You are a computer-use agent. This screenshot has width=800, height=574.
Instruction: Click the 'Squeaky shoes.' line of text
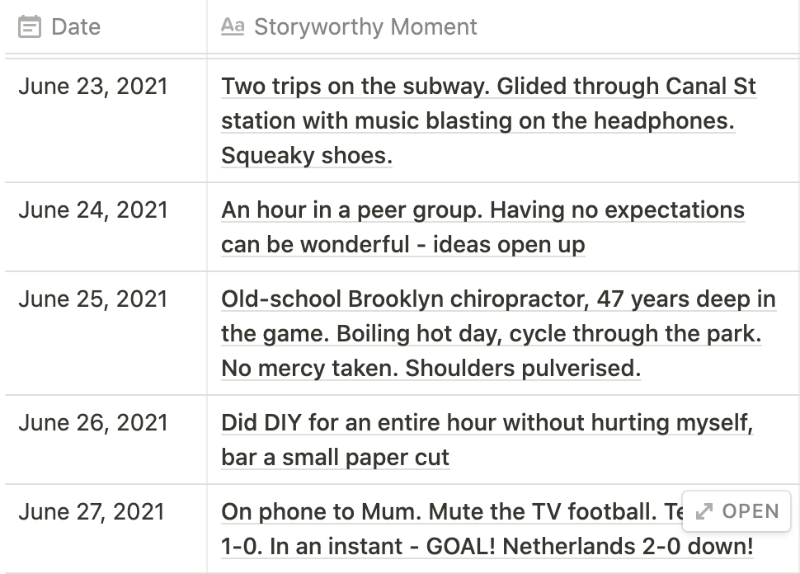(307, 156)
